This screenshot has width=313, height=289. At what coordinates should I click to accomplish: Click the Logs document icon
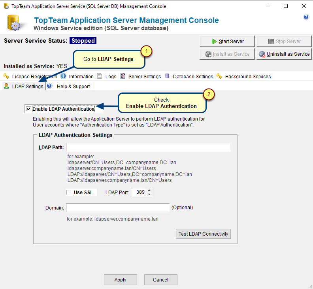[x=100, y=76]
